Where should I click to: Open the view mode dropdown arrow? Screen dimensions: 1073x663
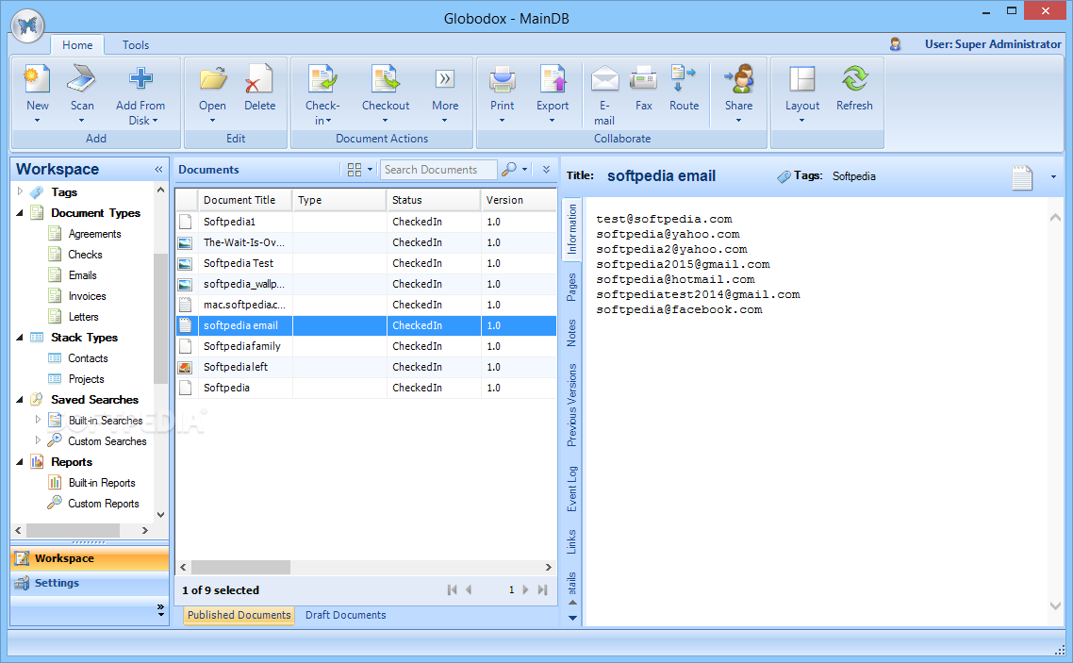(371, 169)
